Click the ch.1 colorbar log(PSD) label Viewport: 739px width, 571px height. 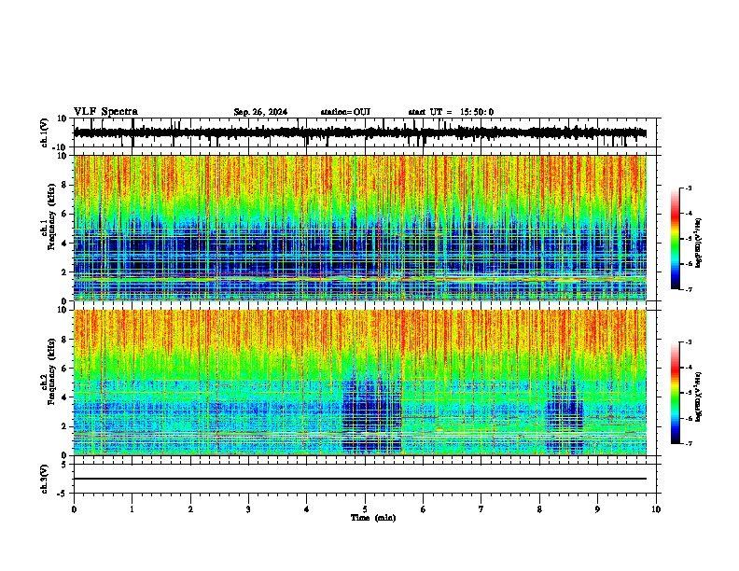pos(698,243)
